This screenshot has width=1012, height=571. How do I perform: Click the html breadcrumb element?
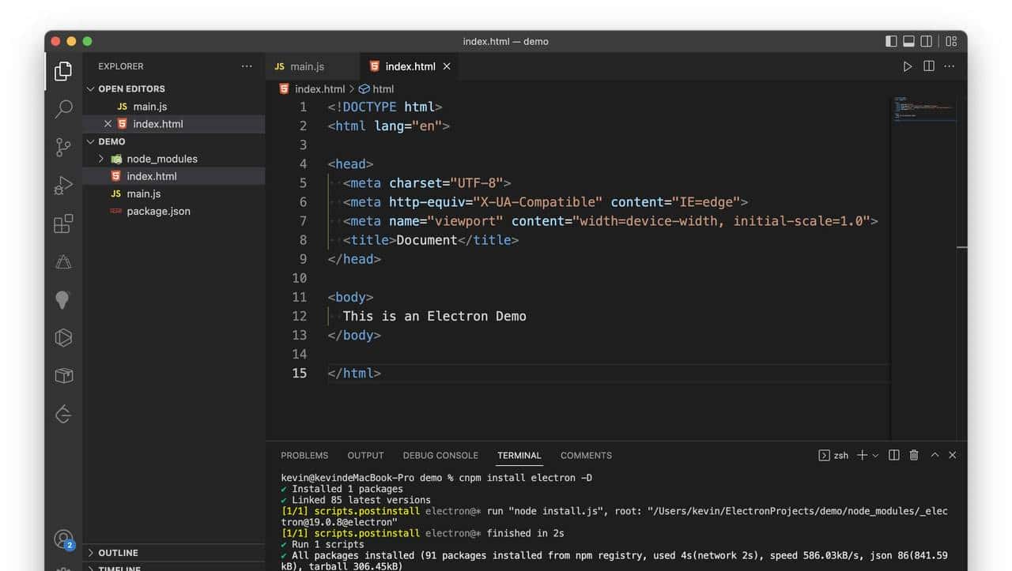click(383, 89)
